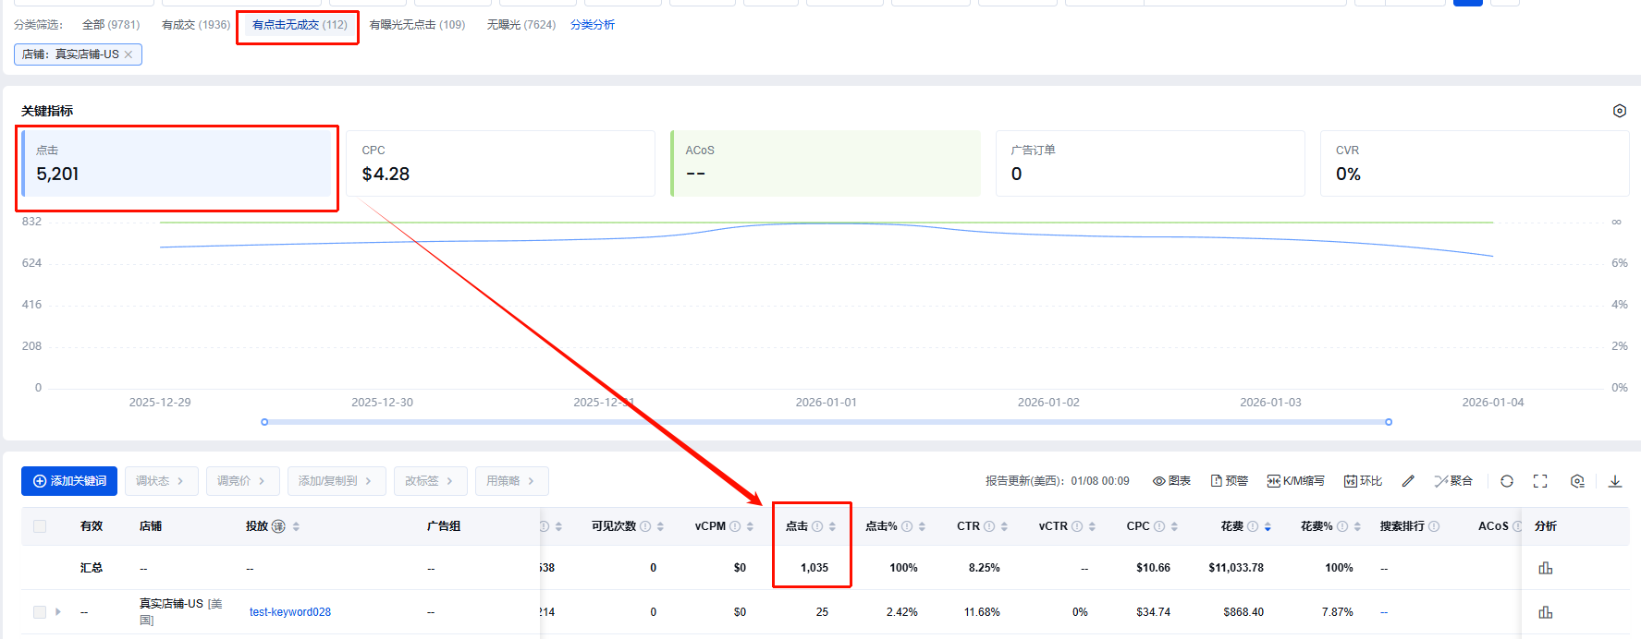Click the pencil edit icon

tap(1408, 481)
